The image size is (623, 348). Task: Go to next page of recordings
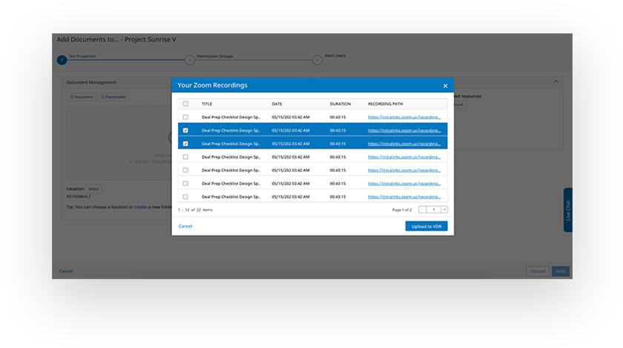(x=444, y=210)
